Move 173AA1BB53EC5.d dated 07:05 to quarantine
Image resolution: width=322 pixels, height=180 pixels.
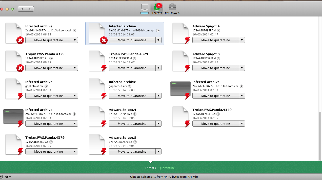(x=49, y=151)
